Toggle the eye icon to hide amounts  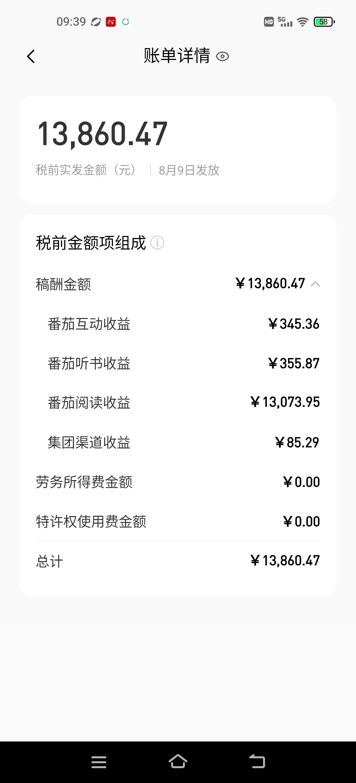pyautogui.click(x=222, y=57)
